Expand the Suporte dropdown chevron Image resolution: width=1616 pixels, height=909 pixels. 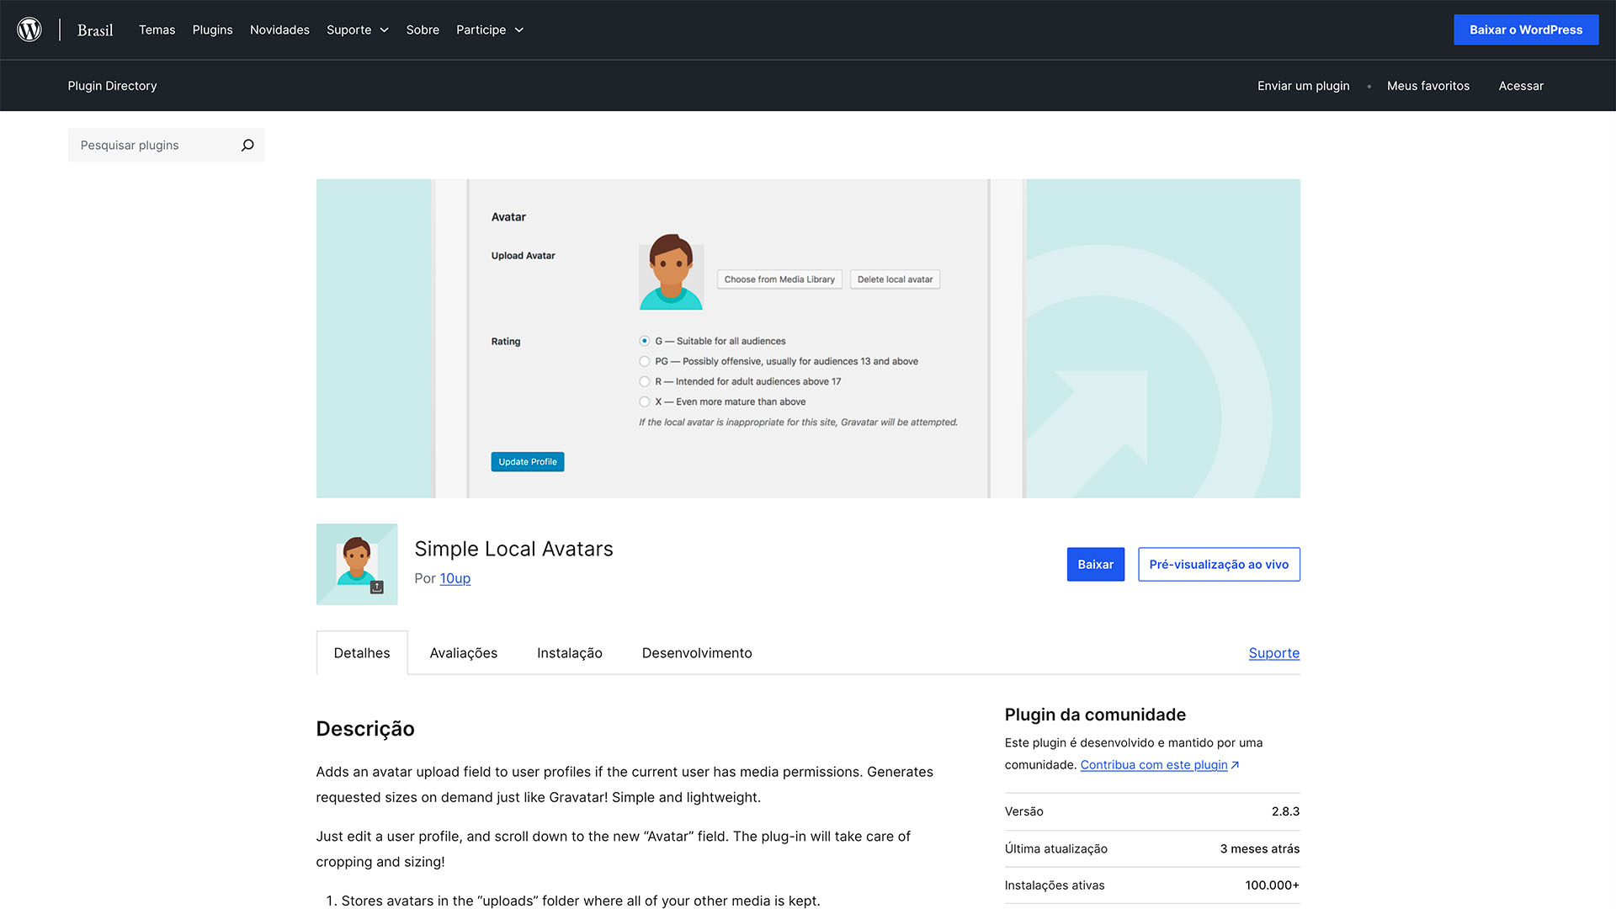coord(384,29)
